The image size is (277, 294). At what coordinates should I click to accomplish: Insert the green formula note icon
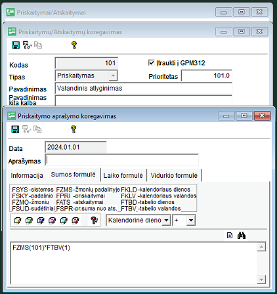29,220
